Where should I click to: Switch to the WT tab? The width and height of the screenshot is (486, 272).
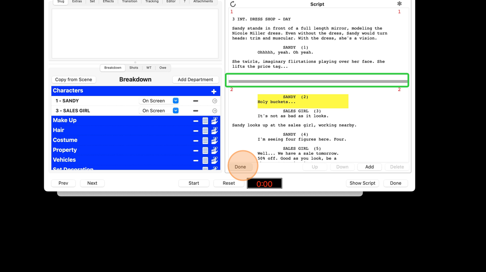149,68
